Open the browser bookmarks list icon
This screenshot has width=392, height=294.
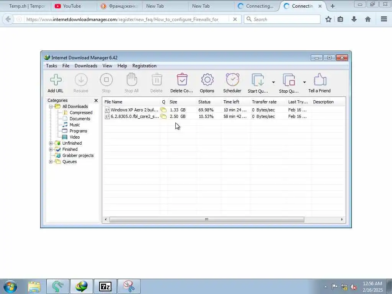340,19
